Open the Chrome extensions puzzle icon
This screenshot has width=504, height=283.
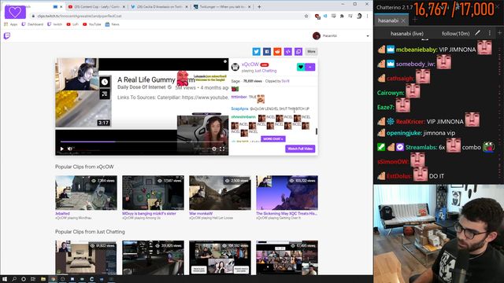[342, 16]
